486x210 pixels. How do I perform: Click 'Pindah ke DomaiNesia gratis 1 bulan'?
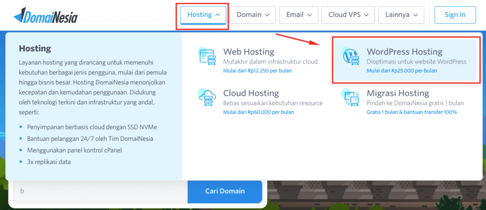(x=415, y=103)
